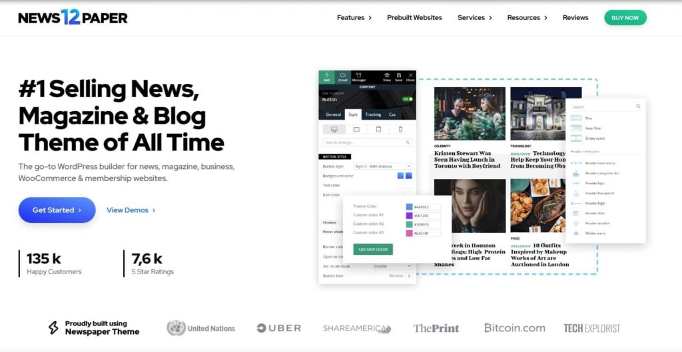
Task: Click the lightning bolt Newspaper Theme icon
Action: [x=53, y=327]
